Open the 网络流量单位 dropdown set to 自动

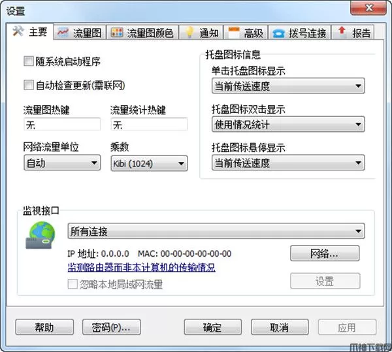click(x=62, y=163)
